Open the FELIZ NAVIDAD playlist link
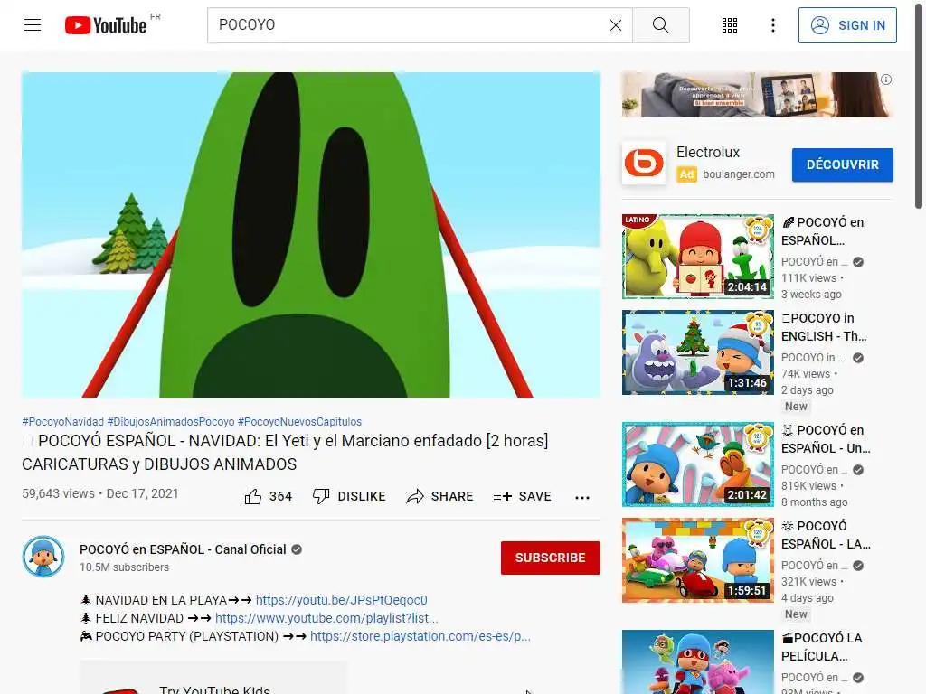This screenshot has width=926, height=694. point(326,618)
